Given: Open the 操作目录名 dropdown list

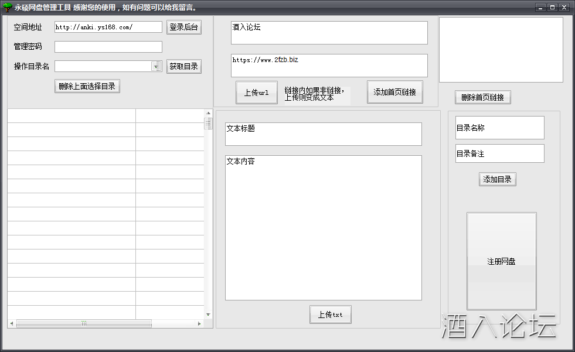Looking at the screenshot, I should (156, 67).
